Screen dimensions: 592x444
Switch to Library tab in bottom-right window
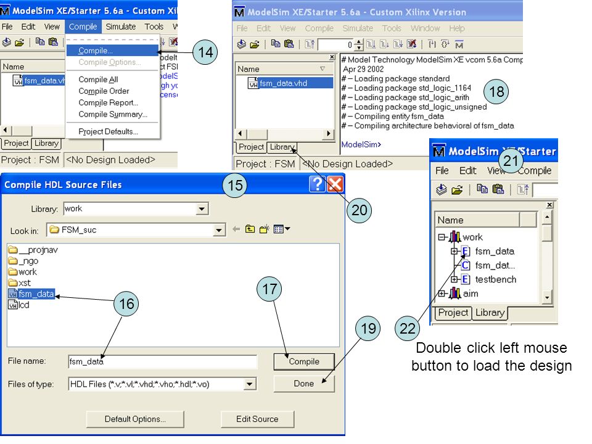[x=490, y=313]
